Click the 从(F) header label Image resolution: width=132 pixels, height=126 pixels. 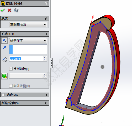[x=5, y=18]
